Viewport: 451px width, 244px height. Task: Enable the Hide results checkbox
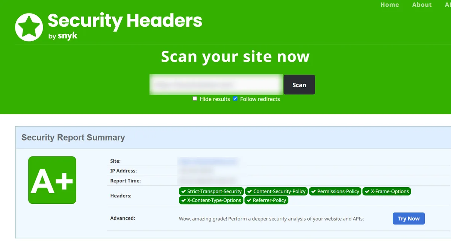click(195, 99)
